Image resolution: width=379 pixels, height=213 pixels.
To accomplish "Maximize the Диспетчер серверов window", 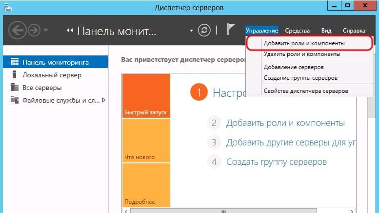I will pos(348,5).
